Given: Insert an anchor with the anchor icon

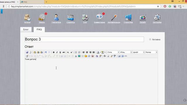Looking at the screenshot, I should tap(76, 56).
